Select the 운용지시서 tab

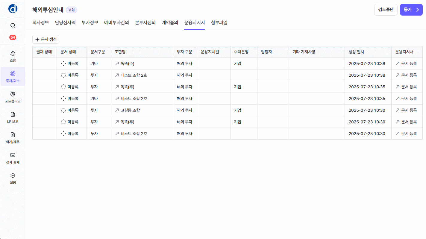(195, 22)
